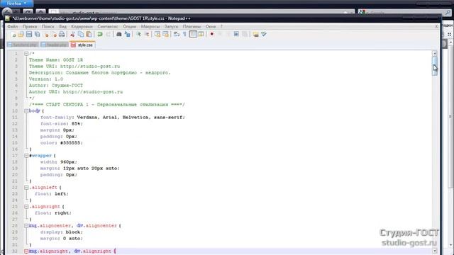Undo the last edit with the green arrow
This screenshot has height=255, width=454.
(x=100, y=35)
